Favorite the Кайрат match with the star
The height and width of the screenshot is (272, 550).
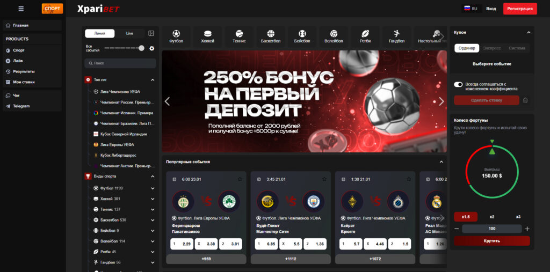point(409,179)
